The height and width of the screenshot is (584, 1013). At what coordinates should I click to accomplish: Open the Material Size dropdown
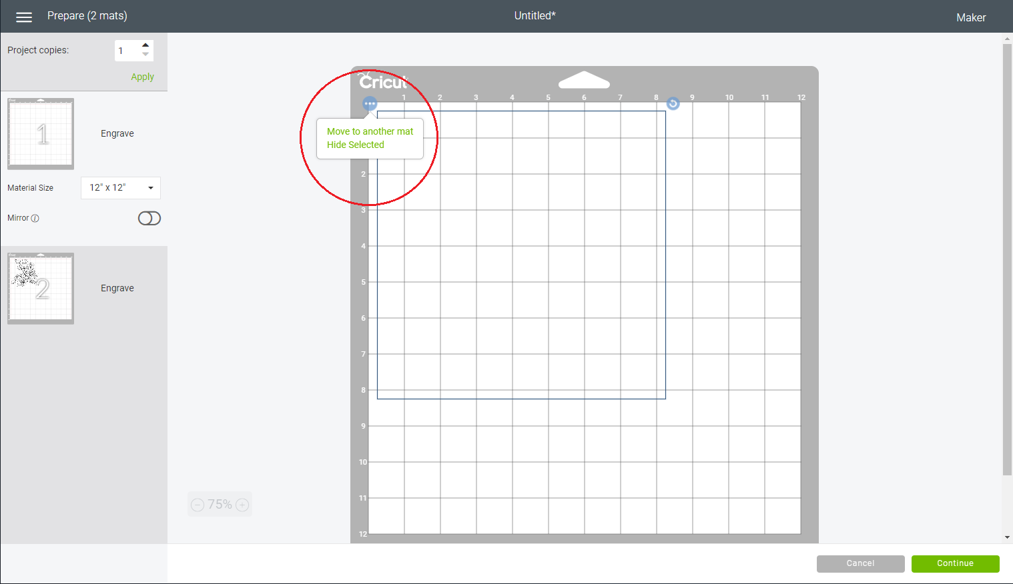[121, 188]
